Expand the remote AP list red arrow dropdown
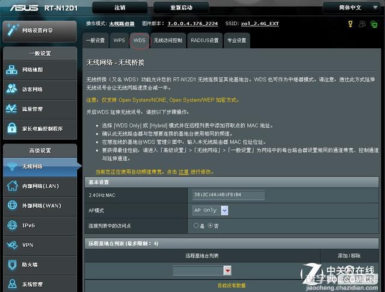385x292 pixels. click(x=227, y=270)
